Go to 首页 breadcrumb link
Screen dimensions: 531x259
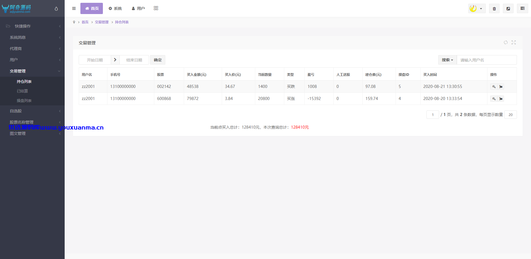tap(85, 22)
